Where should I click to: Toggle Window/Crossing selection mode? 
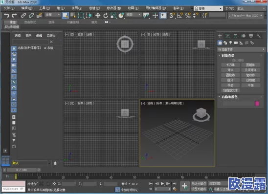pos(89,15)
